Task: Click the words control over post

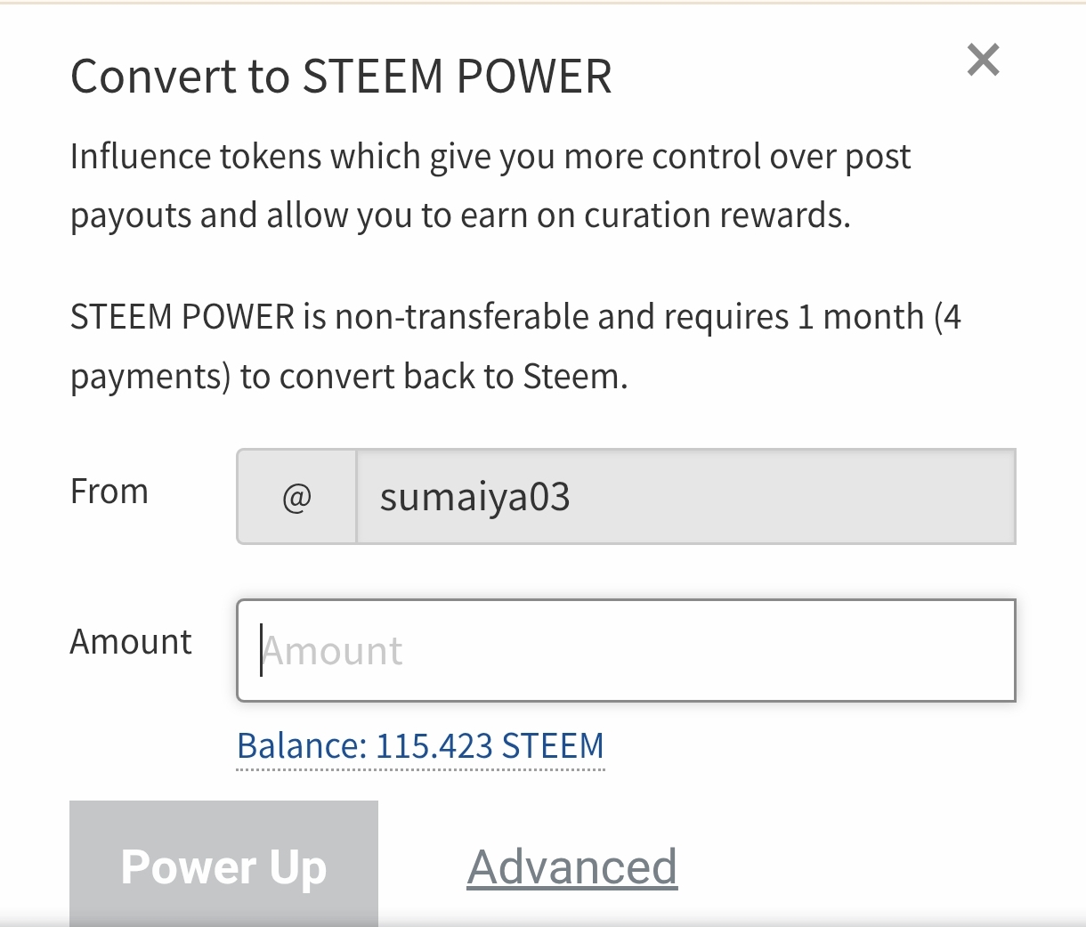Action: [781, 157]
